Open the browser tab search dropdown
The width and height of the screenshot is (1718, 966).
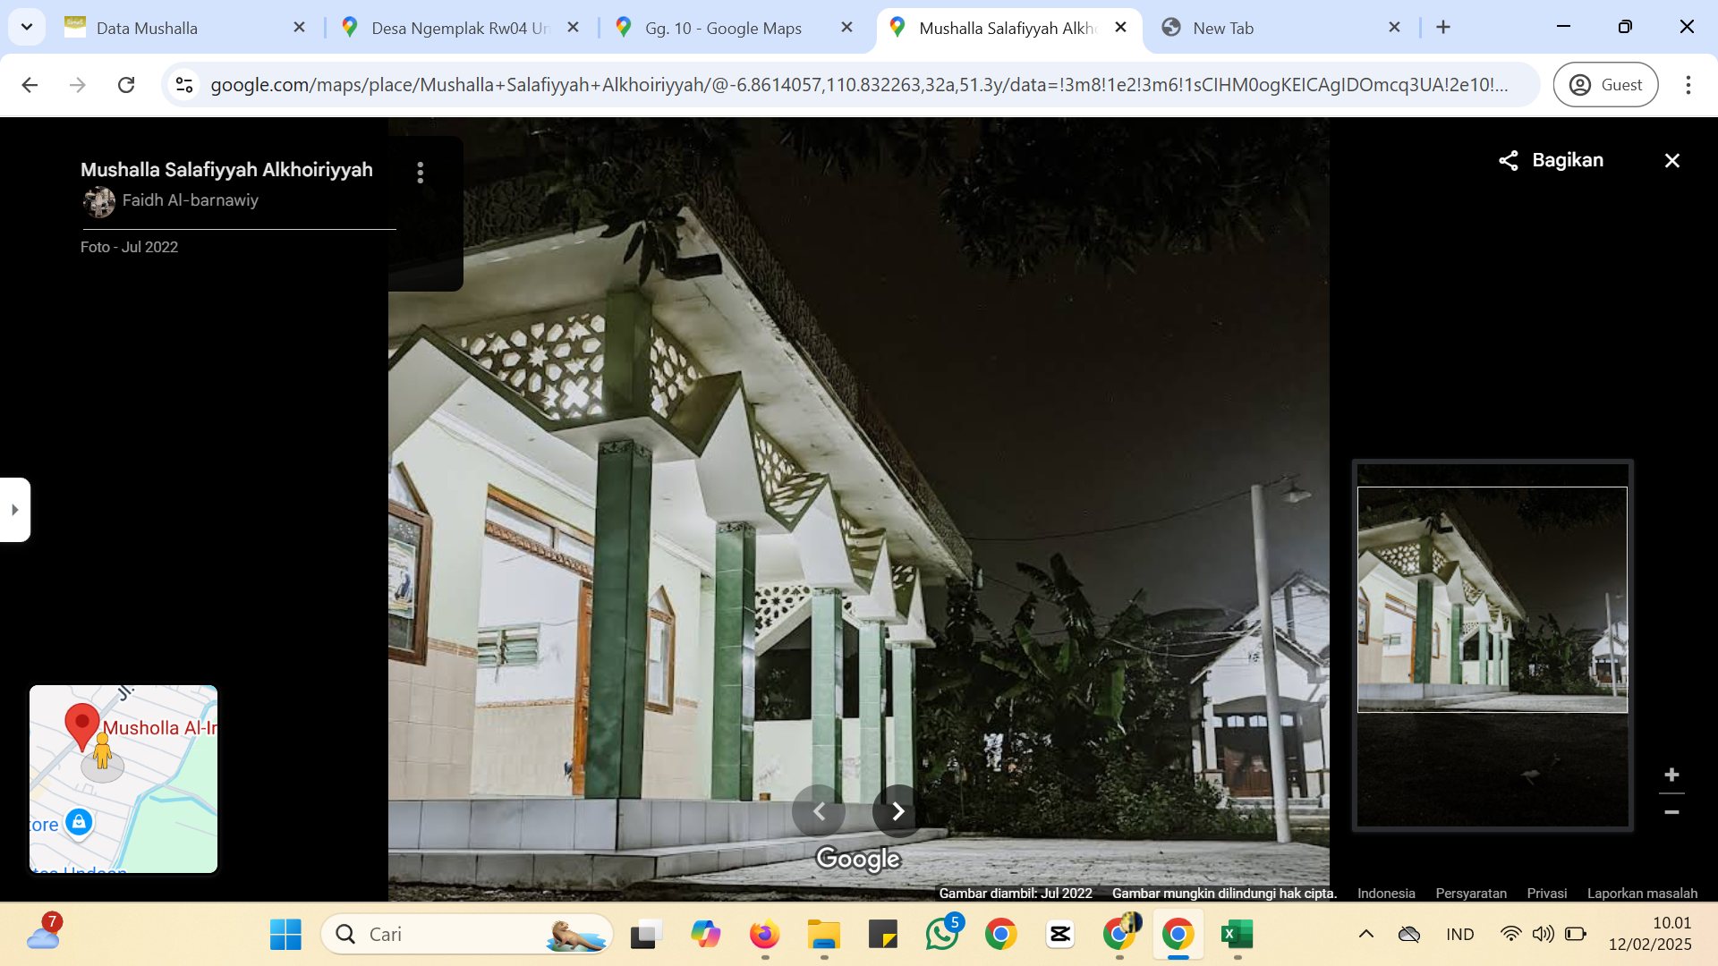[27, 27]
